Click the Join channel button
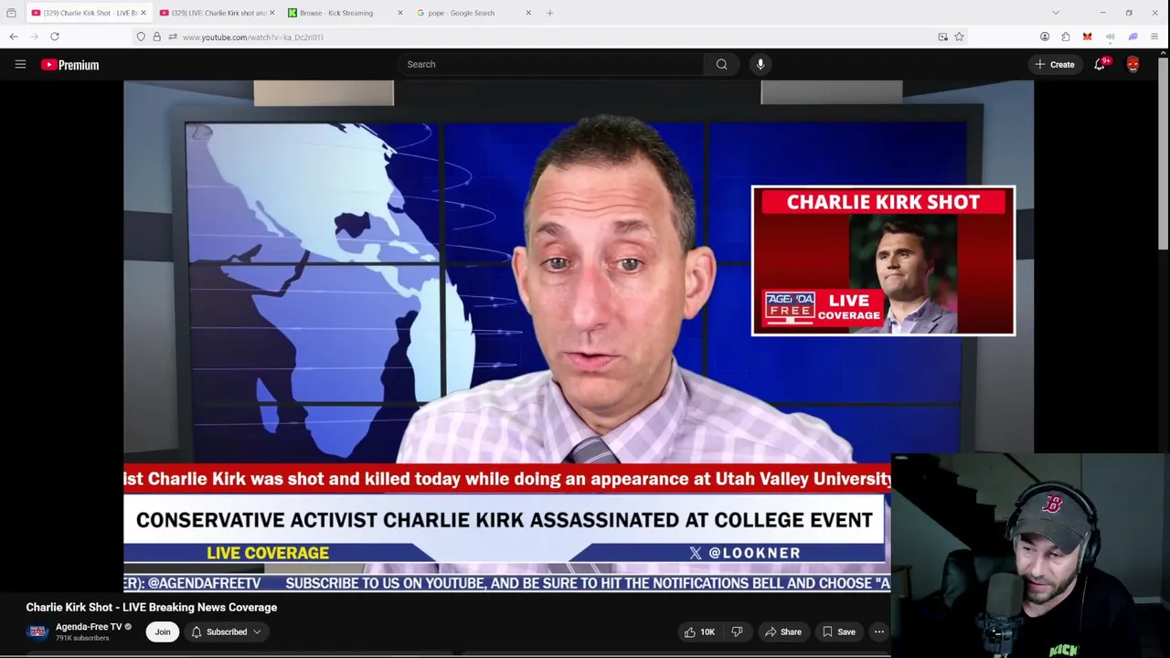1170x658 pixels. (162, 631)
